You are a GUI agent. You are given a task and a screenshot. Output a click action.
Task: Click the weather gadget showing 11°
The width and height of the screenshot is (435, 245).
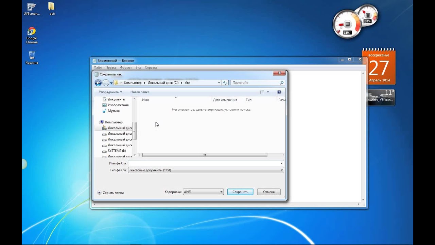point(381,97)
